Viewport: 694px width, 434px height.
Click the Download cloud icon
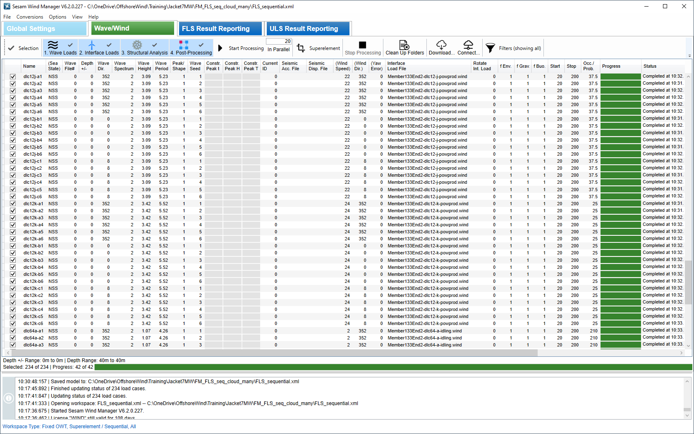[x=441, y=45]
